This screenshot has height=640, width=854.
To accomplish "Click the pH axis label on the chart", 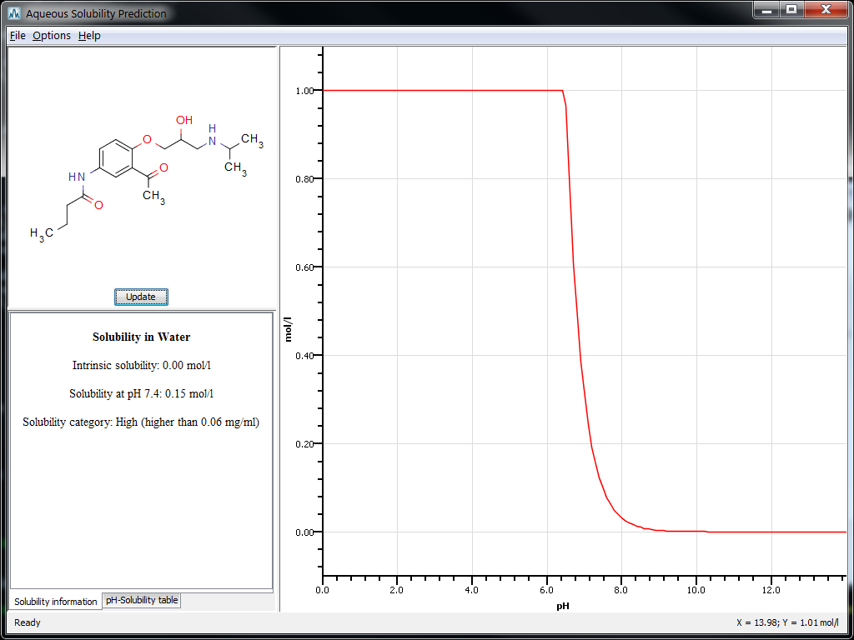I will [562, 607].
